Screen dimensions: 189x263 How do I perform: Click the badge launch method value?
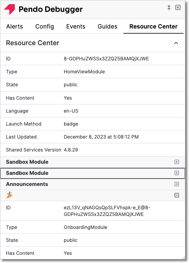pyautogui.click(x=71, y=124)
